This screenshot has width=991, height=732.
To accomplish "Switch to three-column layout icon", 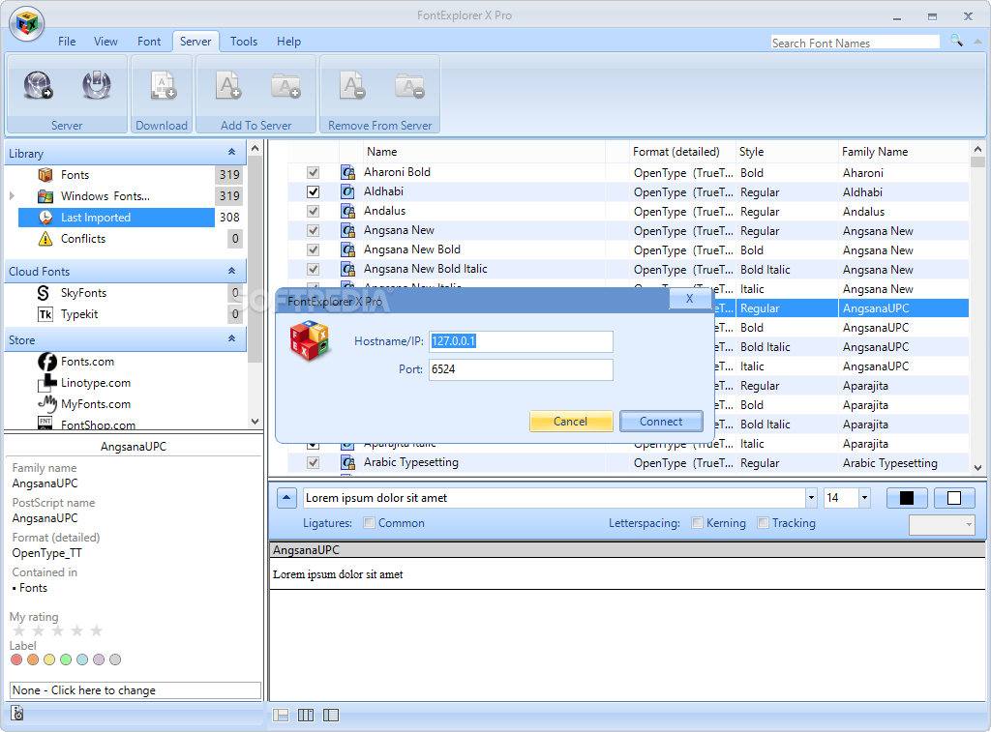I will point(306,715).
